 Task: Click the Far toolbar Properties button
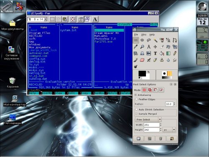pyautogui.click(x=81, y=19)
